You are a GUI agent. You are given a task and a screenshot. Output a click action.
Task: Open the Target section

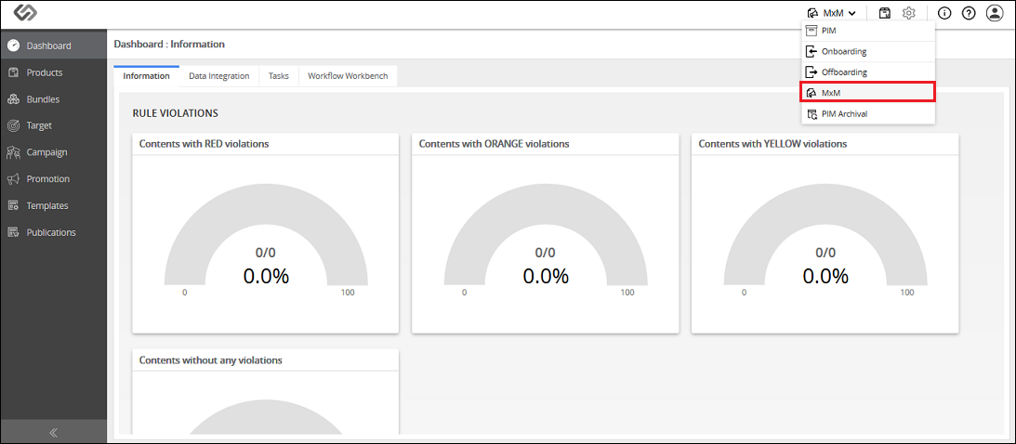pyautogui.click(x=53, y=125)
